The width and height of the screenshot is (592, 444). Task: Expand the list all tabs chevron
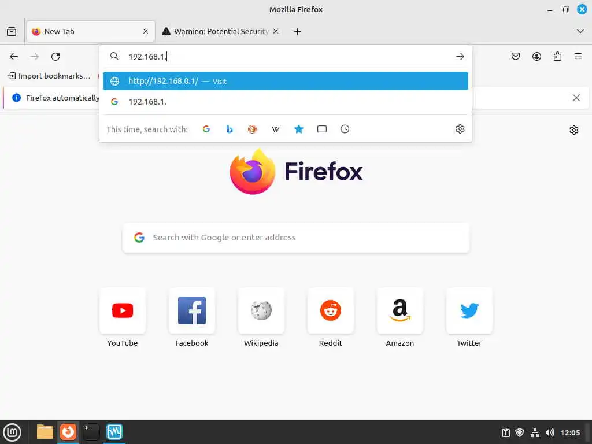coord(580,31)
